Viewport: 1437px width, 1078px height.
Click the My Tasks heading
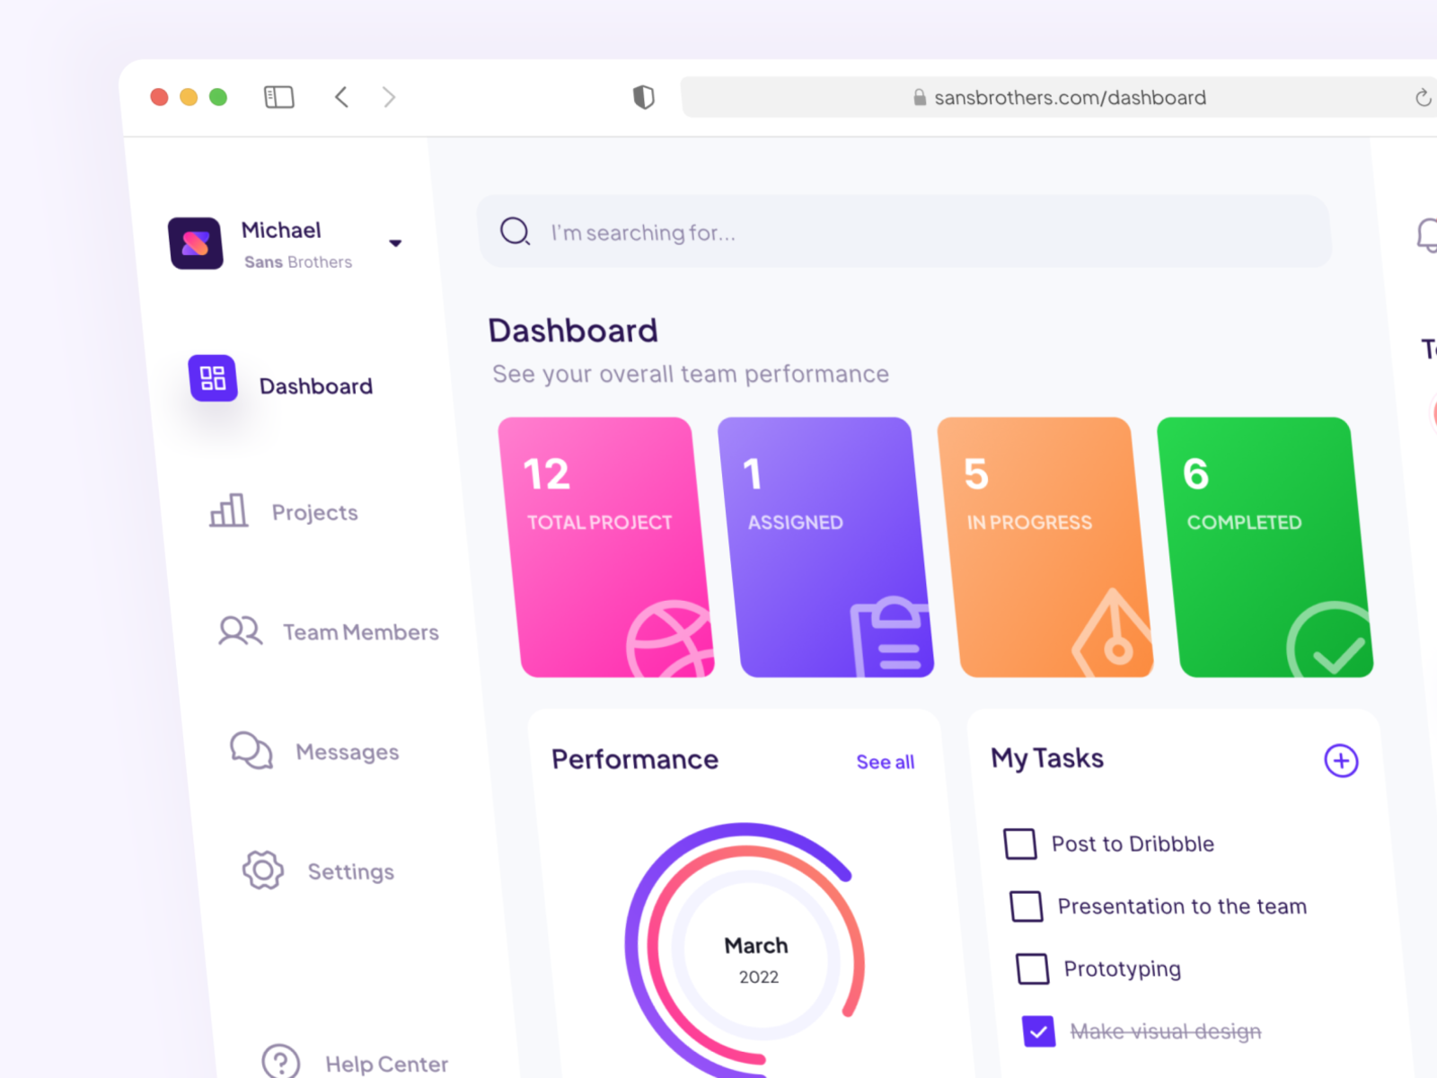1047,758
